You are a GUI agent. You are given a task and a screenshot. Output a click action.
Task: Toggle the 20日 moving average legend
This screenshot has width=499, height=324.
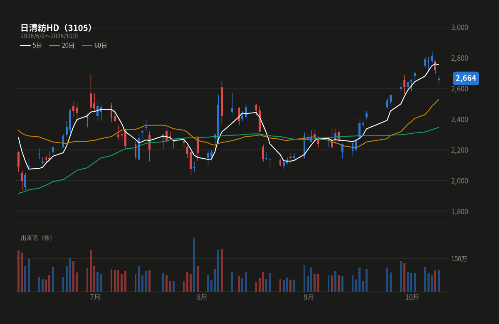[x=62, y=46]
